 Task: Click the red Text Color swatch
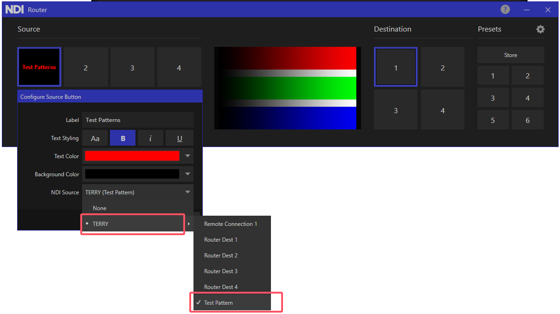point(132,156)
